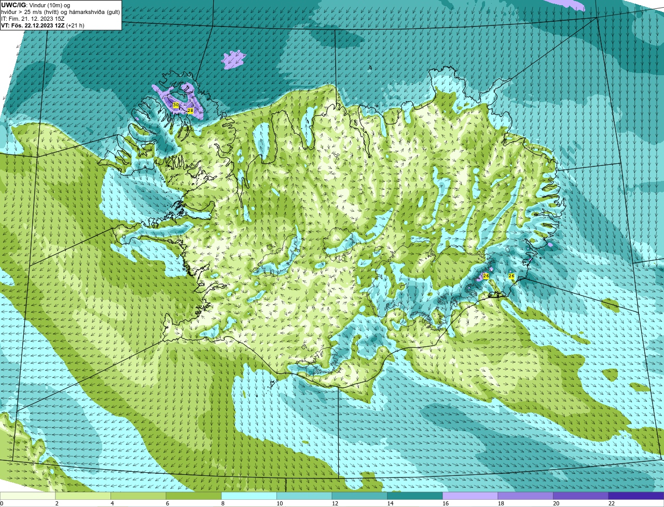Click the "18" tick label on the scale
Image resolution: width=664 pixels, height=507 pixels.
(x=501, y=503)
